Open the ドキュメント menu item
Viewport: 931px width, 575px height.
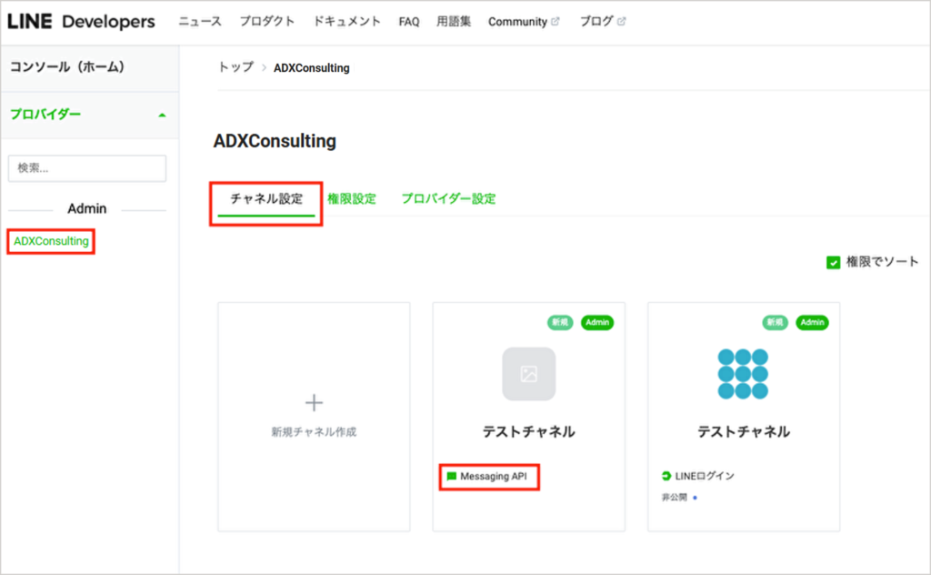[x=346, y=22]
